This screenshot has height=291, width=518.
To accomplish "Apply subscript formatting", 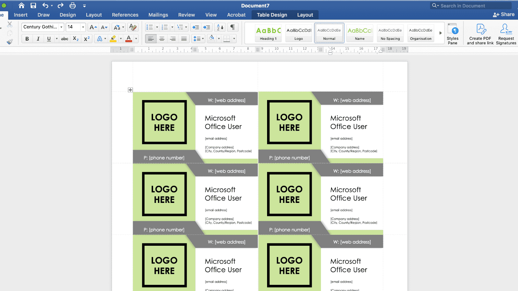I will coord(76,38).
